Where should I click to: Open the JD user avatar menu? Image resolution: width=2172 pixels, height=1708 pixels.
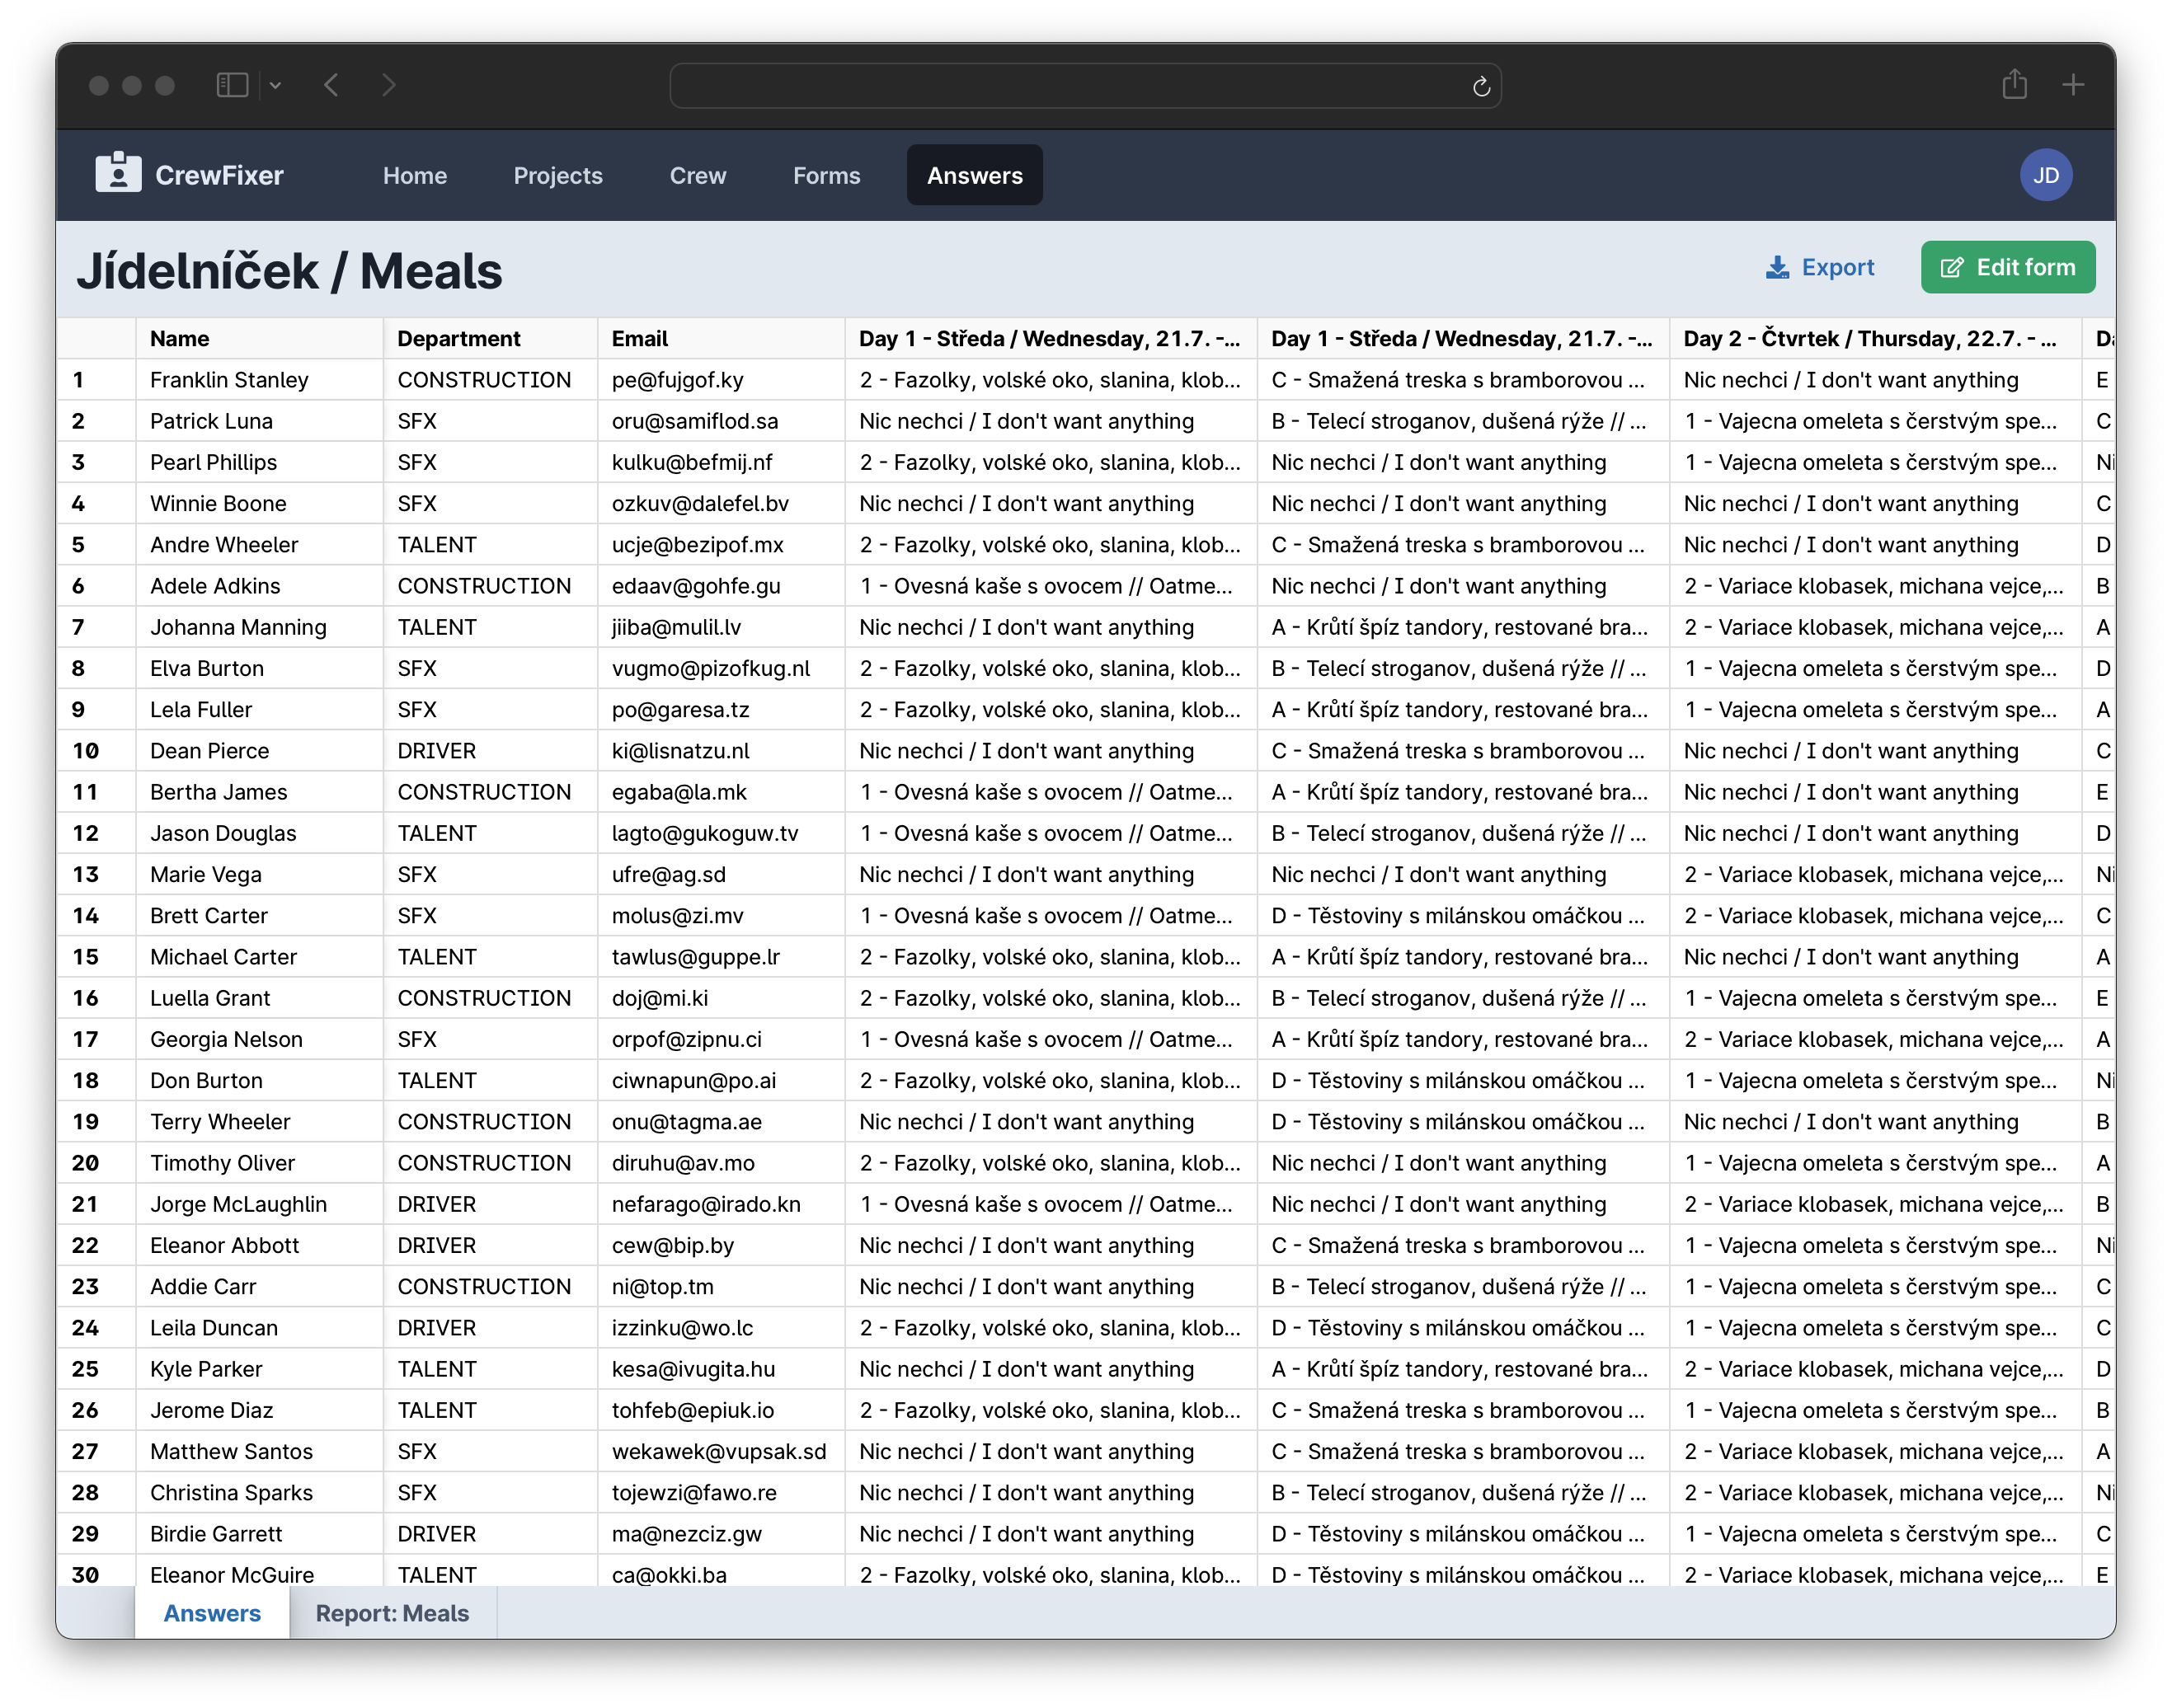point(2045,175)
